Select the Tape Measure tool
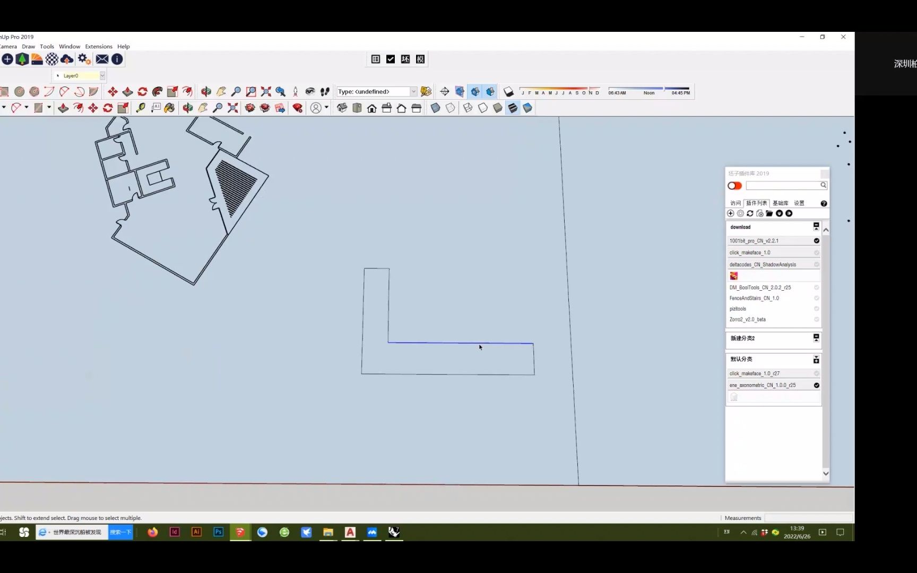 140,108
